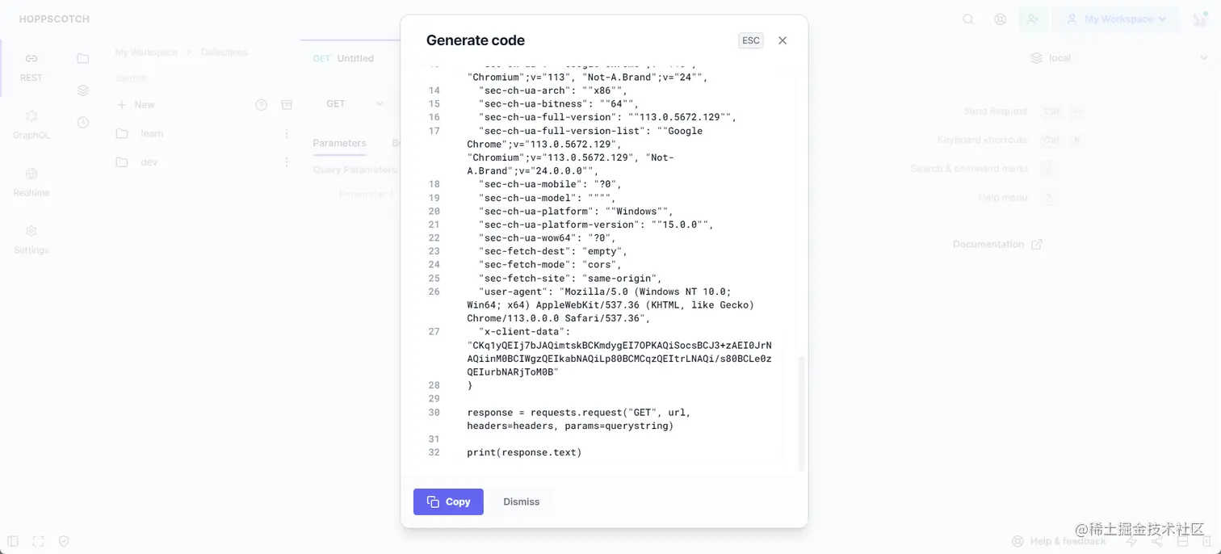The image size is (1221, 554).
Task: Click the invite user icon in header
Action: tap(1032, 19)
